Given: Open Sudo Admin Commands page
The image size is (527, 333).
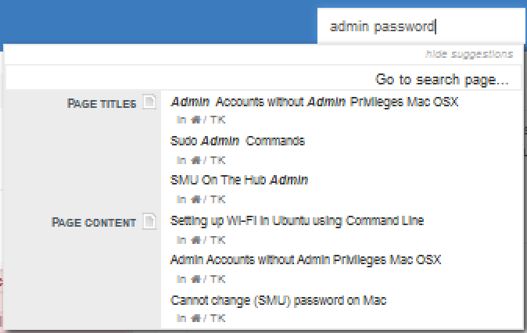Looking at the screenshot, I should tap(237, 141).
